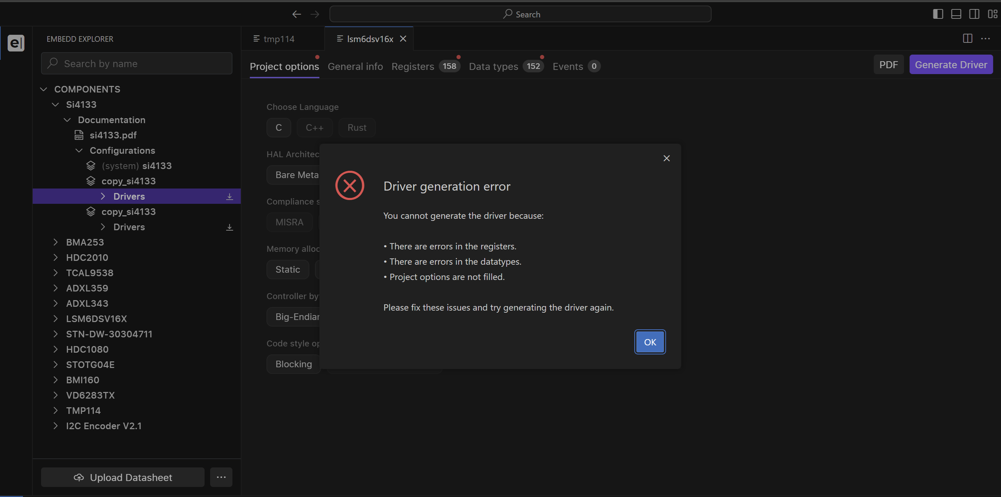The width and height of the screenshot is (1001, 497).
Task: Switch to the Registers tab
Action: tap(412, 66)
